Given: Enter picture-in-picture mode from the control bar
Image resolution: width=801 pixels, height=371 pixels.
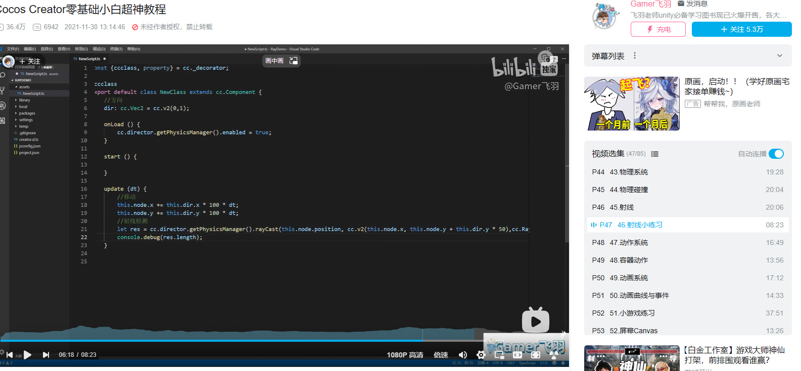Looking at the screenshot, I should [x=499, y=355].
